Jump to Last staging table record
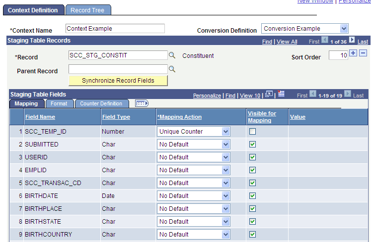This screenshot has height=242, width=371. [363, 42]
